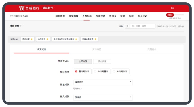194x107 pixels.
Task: Click the favorite star beside 換匯服務 title
Action: click(x=21, y=26)
